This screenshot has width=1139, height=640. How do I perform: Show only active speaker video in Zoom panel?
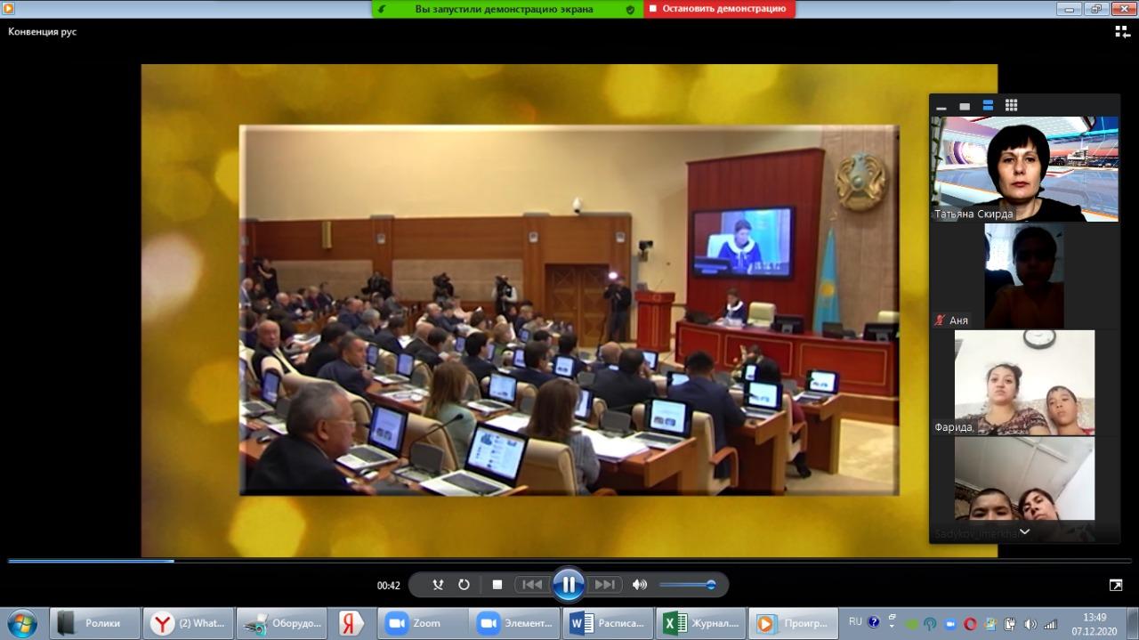(965, 106)
